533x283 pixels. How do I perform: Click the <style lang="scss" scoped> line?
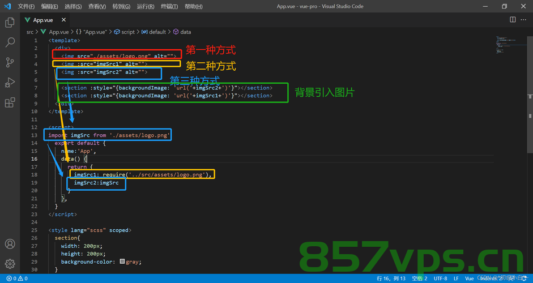[89, 230]
